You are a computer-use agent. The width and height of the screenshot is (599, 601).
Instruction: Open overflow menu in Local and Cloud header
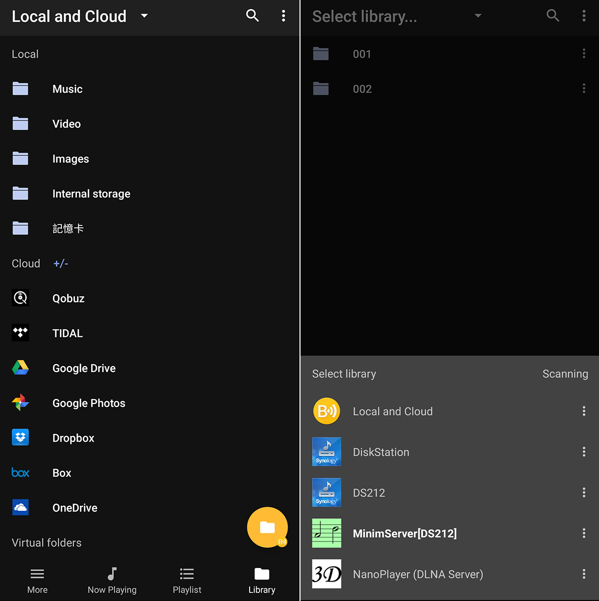pos(284,16)
